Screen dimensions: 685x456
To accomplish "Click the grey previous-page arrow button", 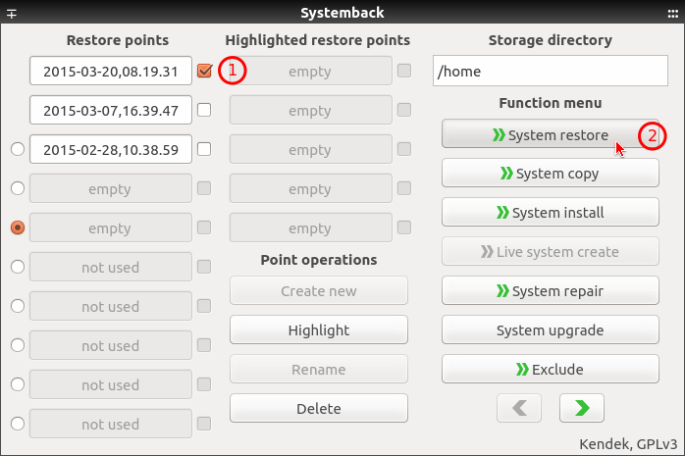I will (519, 408).
